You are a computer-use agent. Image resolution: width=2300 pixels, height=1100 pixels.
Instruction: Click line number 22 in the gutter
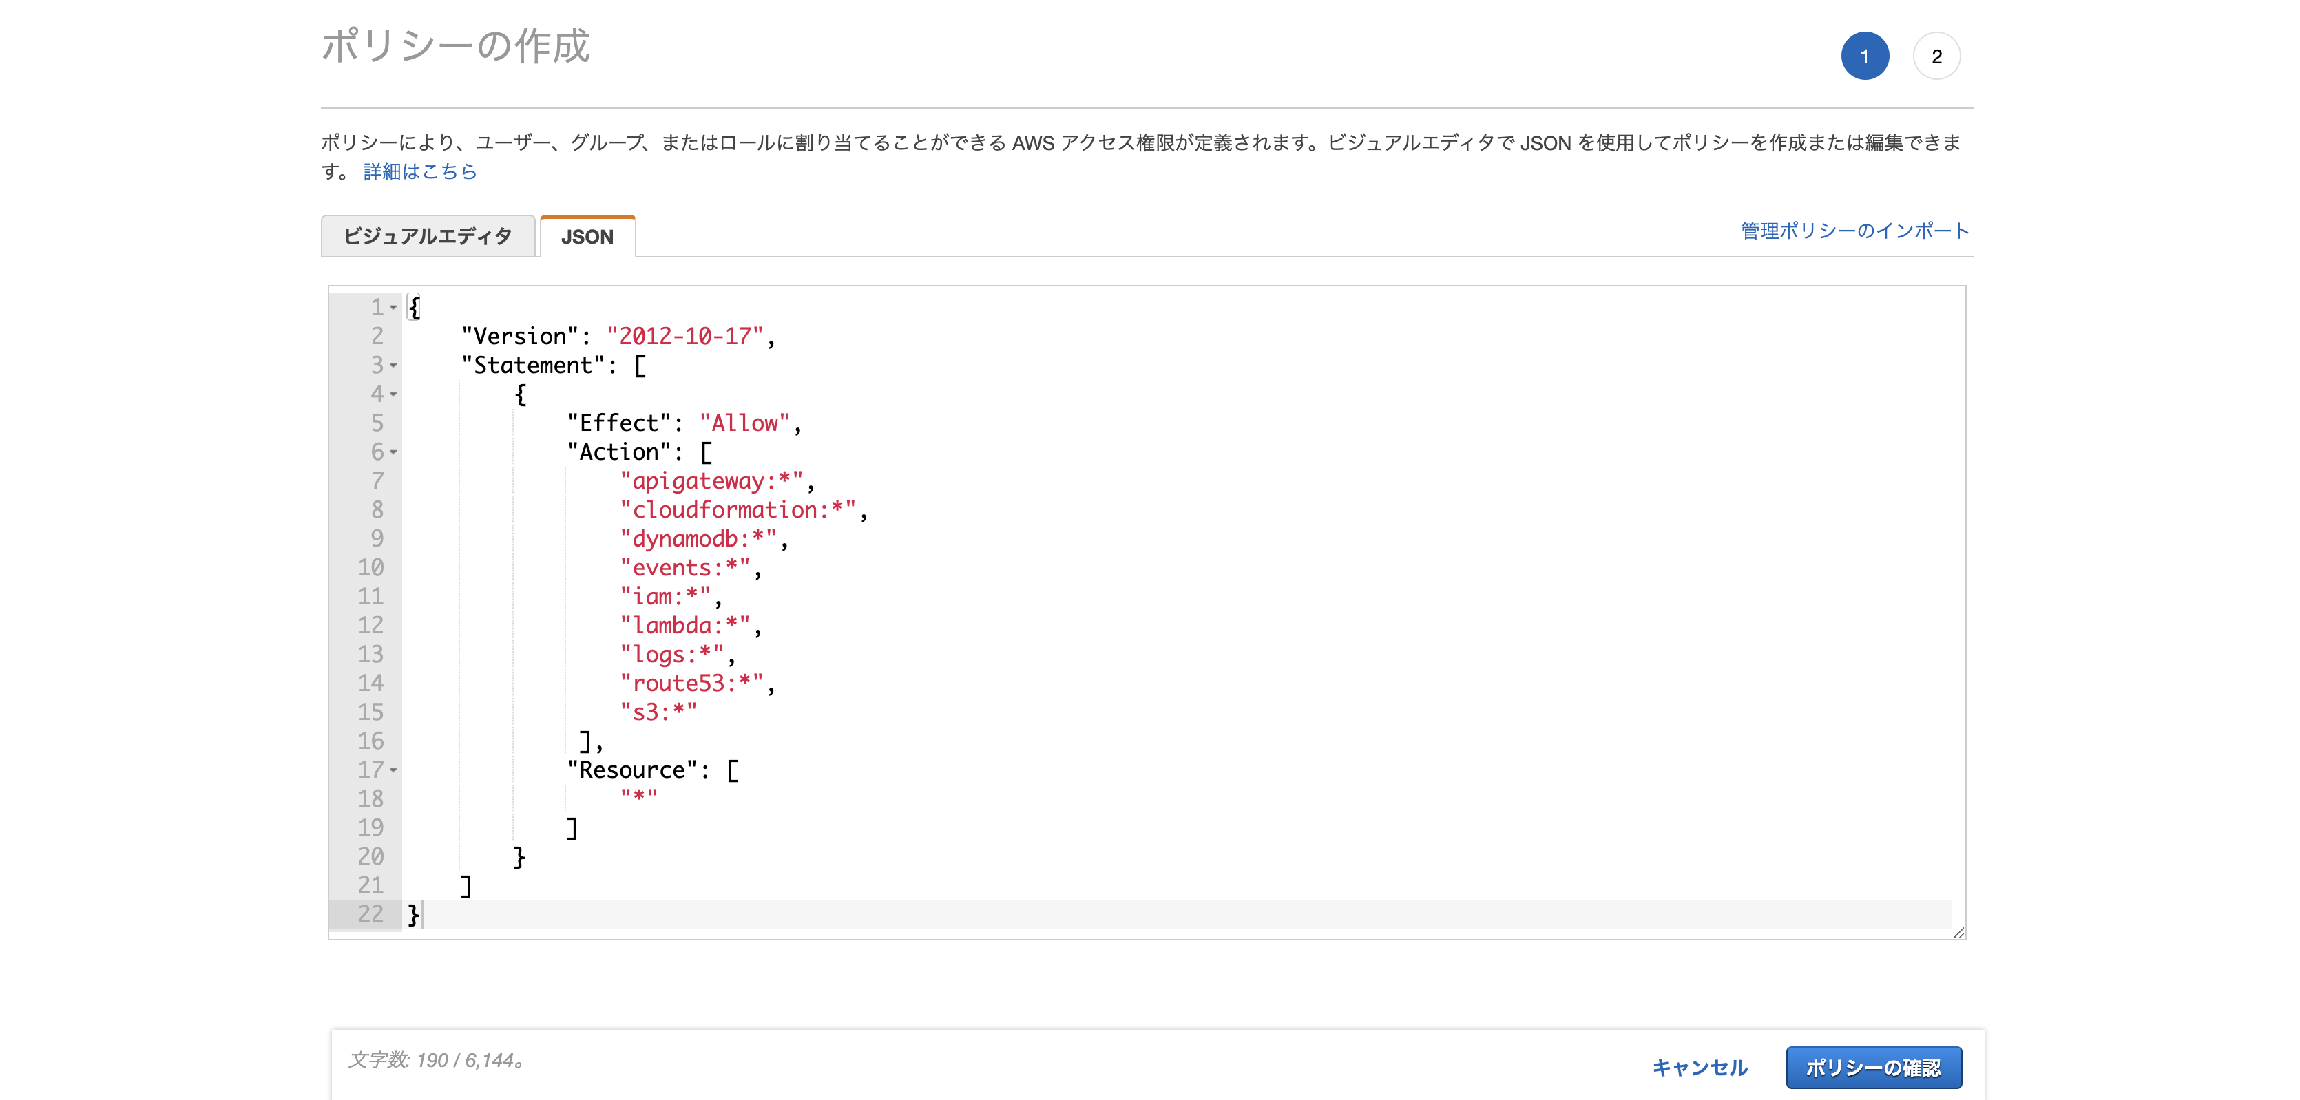[375, 914]
